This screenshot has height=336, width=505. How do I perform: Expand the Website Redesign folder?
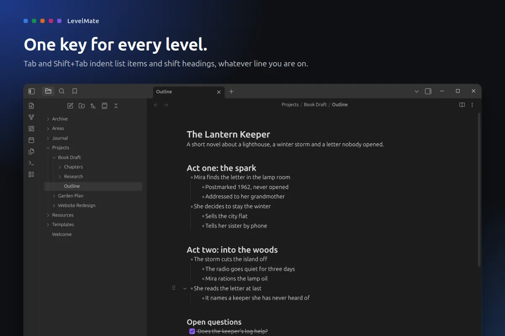tap(54, 205)
